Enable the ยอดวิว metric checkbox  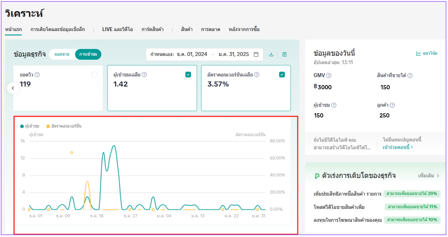coord(94,75)
